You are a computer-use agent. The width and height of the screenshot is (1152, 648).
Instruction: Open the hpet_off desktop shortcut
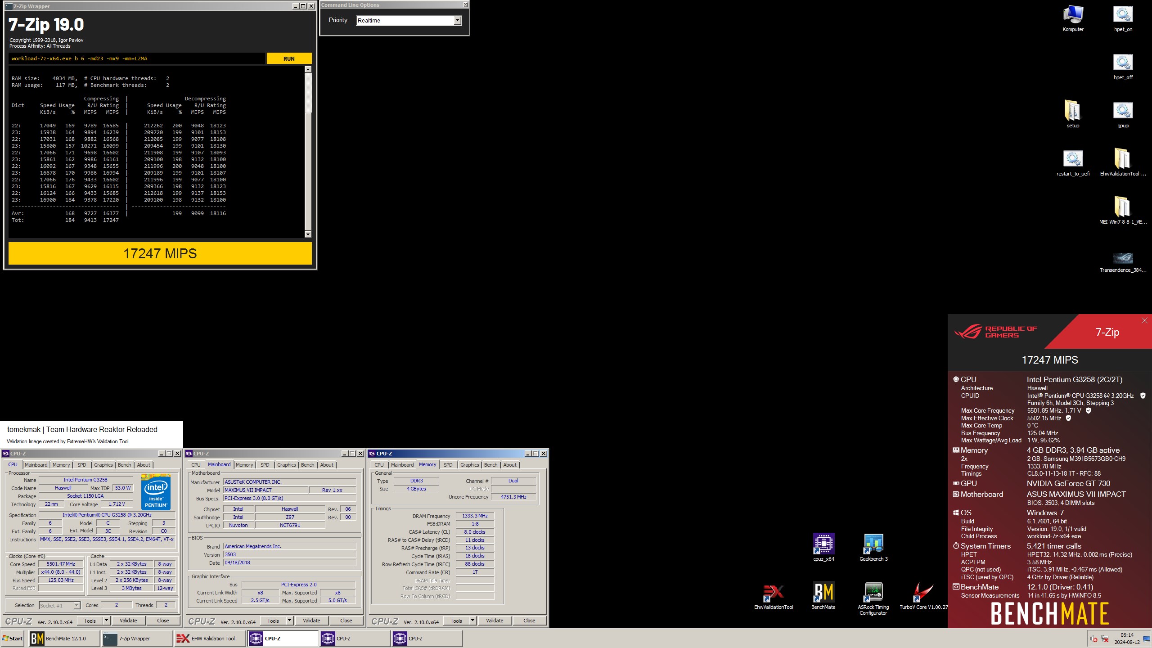(x=1123, y=67)
